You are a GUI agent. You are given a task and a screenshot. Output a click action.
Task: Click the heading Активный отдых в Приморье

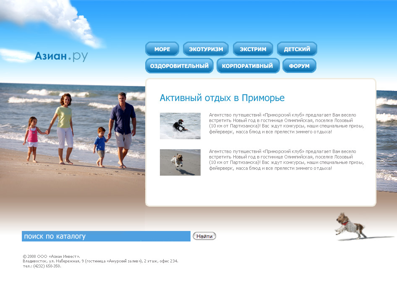point(222,98)
